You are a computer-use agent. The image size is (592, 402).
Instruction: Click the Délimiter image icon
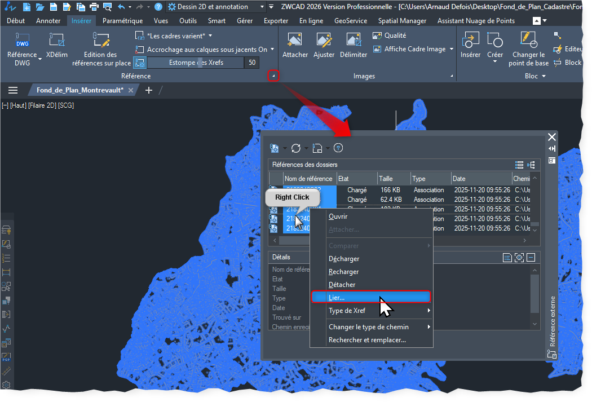(x=354, y=41)
